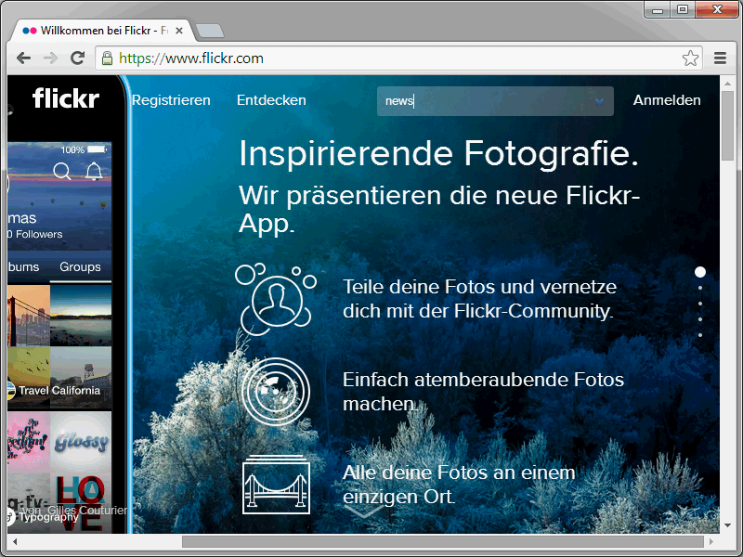743x557 pixels.
Task: Select the second slide indicator dot
Action: 700,288
